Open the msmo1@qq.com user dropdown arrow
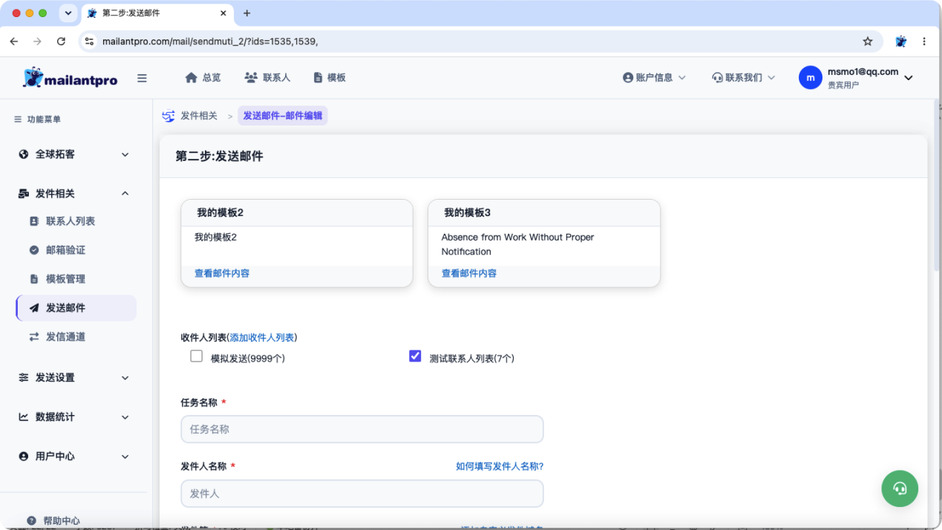942x530 pixels. coord(908,78)
